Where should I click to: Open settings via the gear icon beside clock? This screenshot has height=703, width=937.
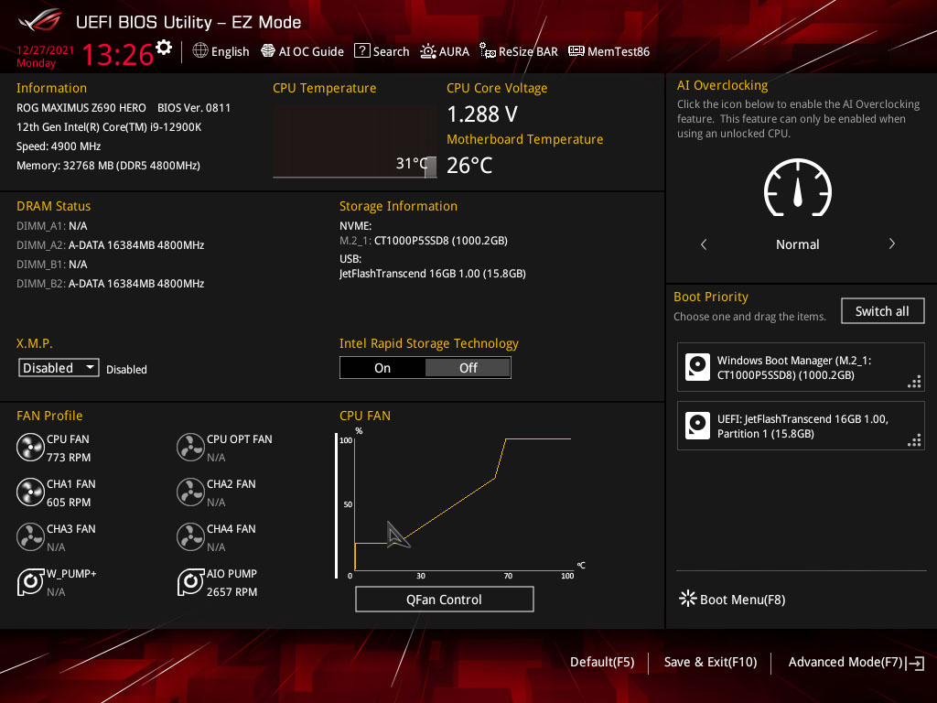[x=164, y=48]
